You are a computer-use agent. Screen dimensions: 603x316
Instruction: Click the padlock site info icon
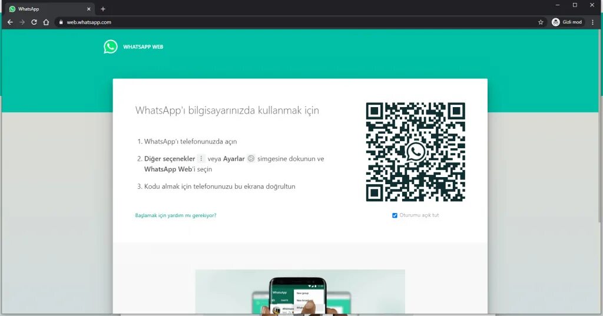coord(61,22)
